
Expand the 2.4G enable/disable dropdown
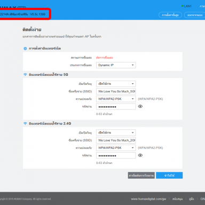coord(116,132)
